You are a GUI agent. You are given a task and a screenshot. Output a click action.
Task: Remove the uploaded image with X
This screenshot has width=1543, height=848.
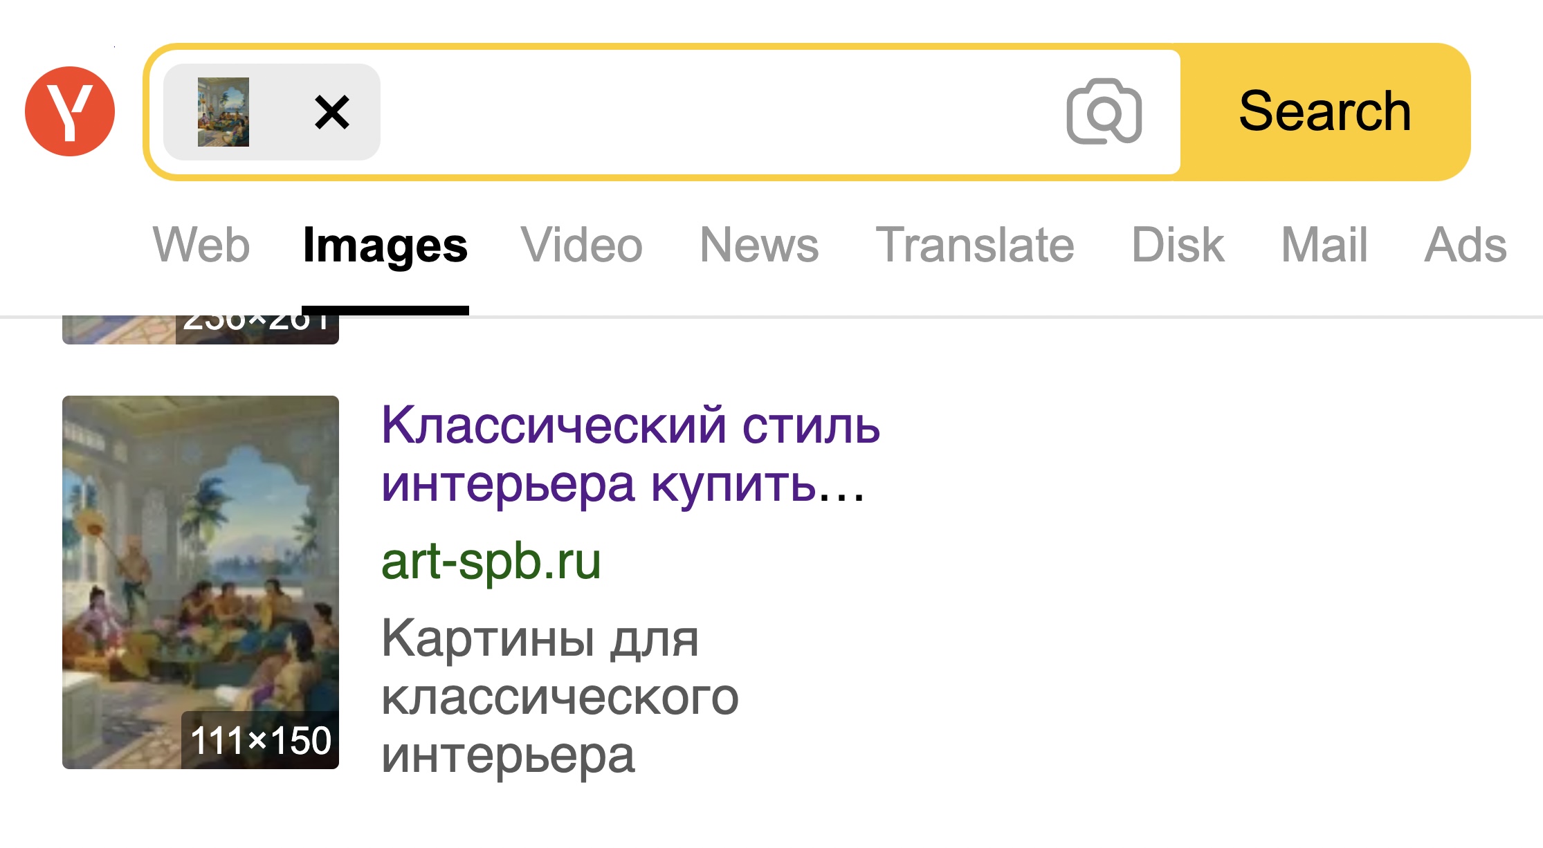[x=332, y=112]
